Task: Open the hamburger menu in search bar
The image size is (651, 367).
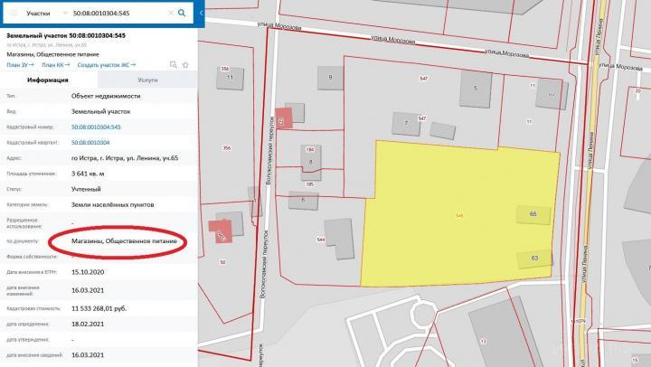Action: [13, 14]
